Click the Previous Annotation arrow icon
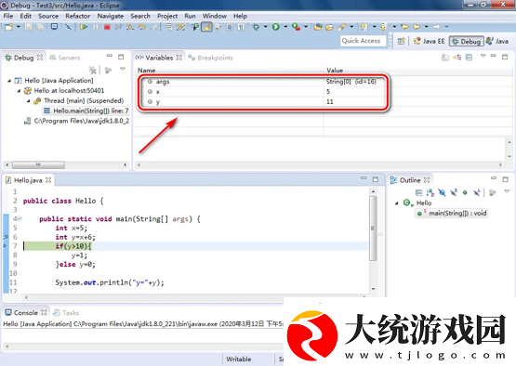This screenshot has height=366, width=516. click(x=384, y=27)
